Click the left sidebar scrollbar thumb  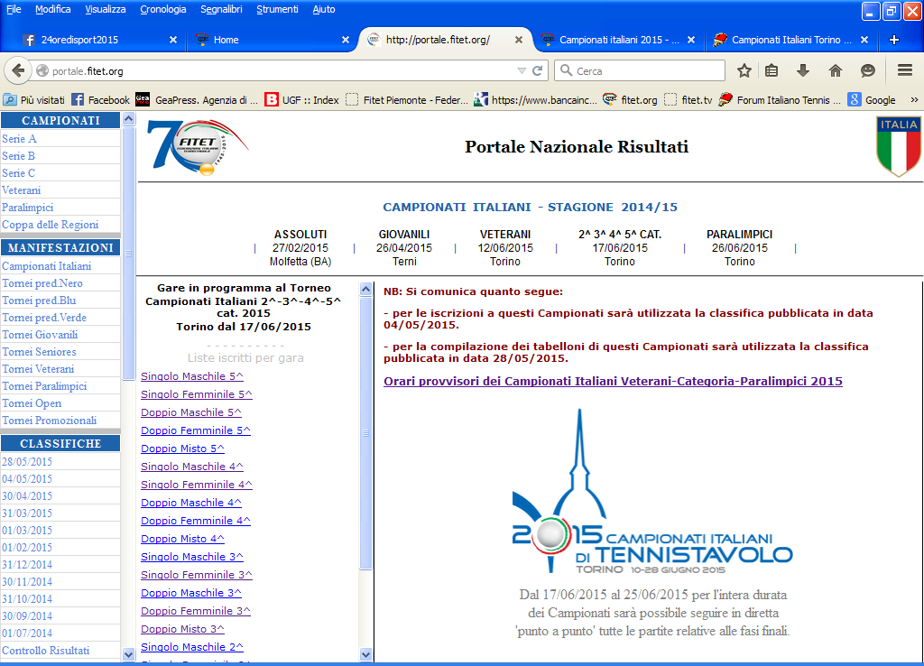pos(128,254)
